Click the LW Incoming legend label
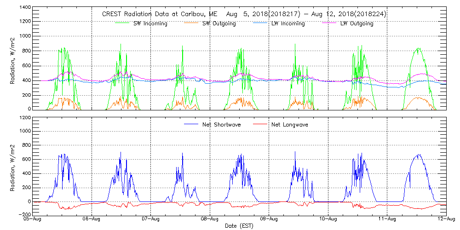This screenshot has height=230, width=460. (x=287, y=23)
